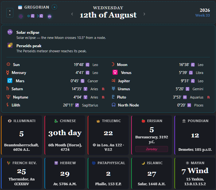Go to the next day arrow
Viewport: 216px width, 190px height.
144,14
